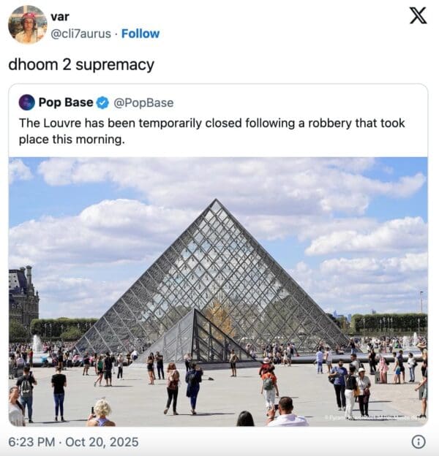Click the small front pyramid in photo
Screen dimensions: 439x456
coord(195,338)
